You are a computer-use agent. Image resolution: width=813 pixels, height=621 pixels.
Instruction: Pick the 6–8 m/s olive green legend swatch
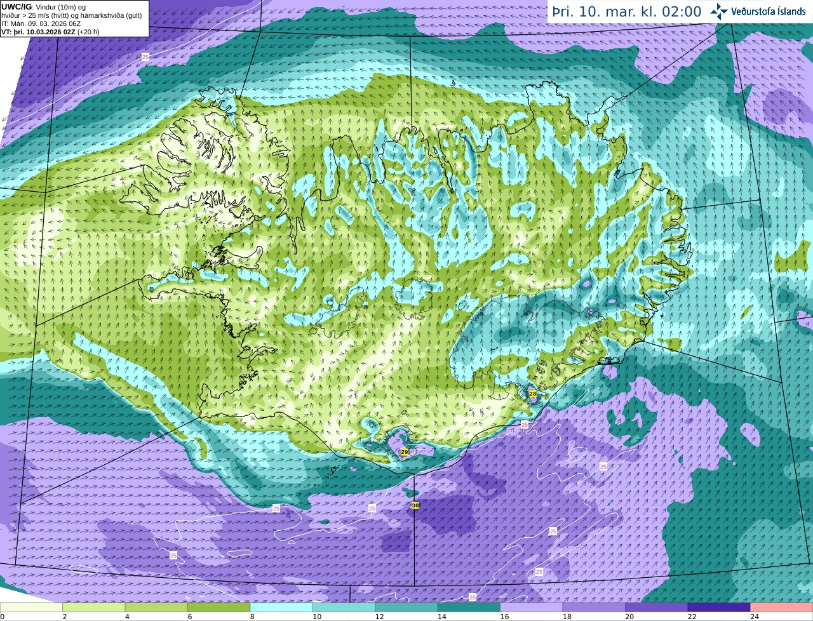(219, 608)
